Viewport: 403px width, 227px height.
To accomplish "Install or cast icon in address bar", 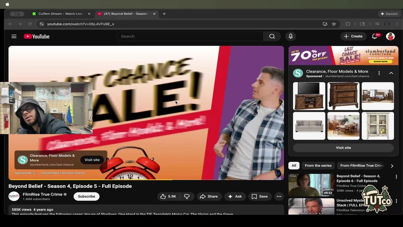I will (x=325, y=24).
